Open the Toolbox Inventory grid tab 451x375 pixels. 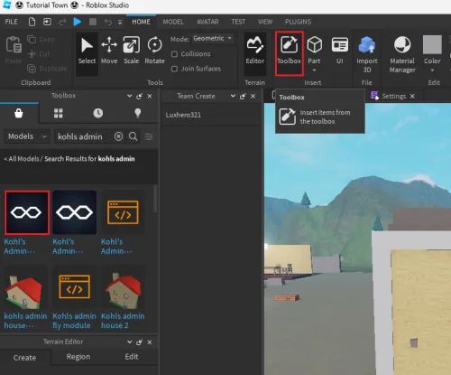click(59, 113)
